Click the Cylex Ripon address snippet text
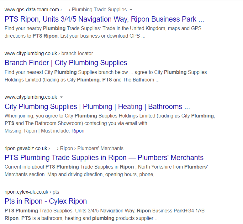This screenshot has width=243, height=224. pyautogui.click(x=105, y=214)
